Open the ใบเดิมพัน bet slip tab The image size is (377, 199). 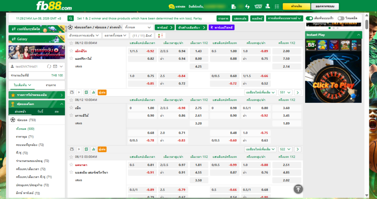tap(22, 85)
